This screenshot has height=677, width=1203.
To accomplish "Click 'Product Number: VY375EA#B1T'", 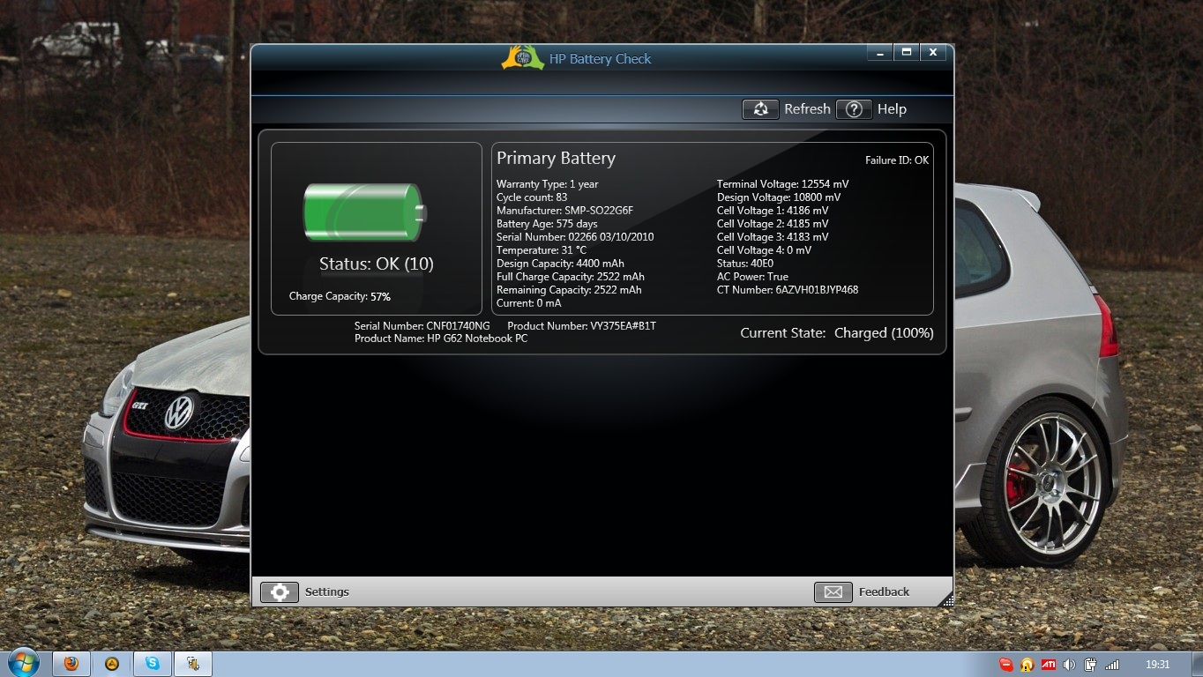I will point(582,326).
